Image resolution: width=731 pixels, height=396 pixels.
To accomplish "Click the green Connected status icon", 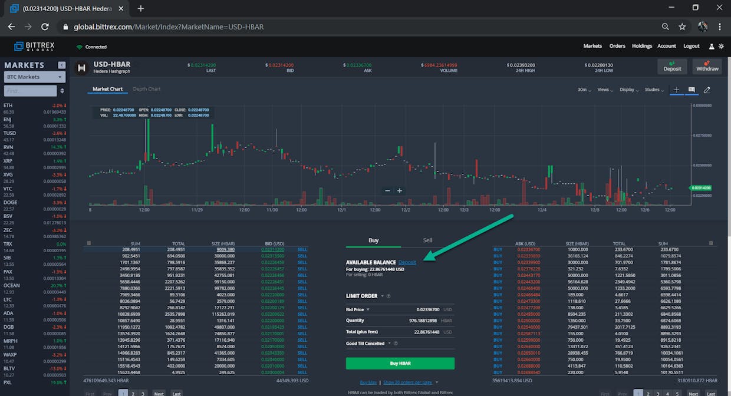I will (x=80, y=47).
